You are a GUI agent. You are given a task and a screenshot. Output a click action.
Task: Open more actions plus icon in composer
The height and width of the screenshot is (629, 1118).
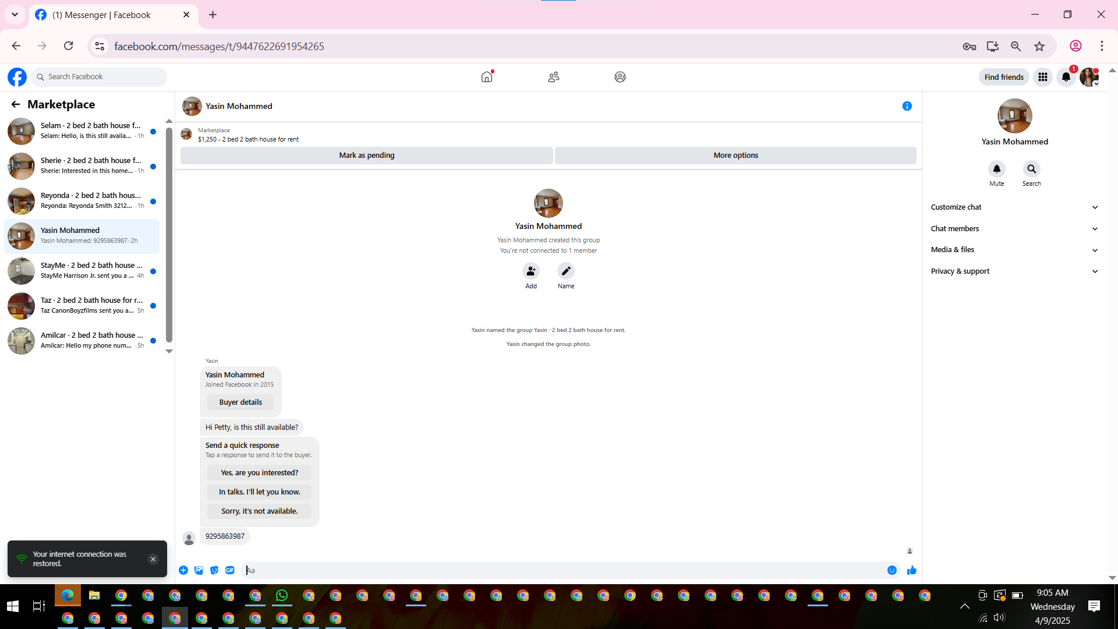183,570
